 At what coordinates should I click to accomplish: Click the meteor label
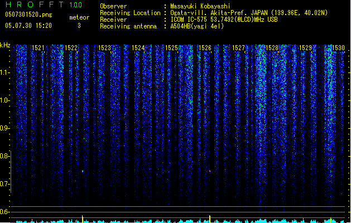79,17
